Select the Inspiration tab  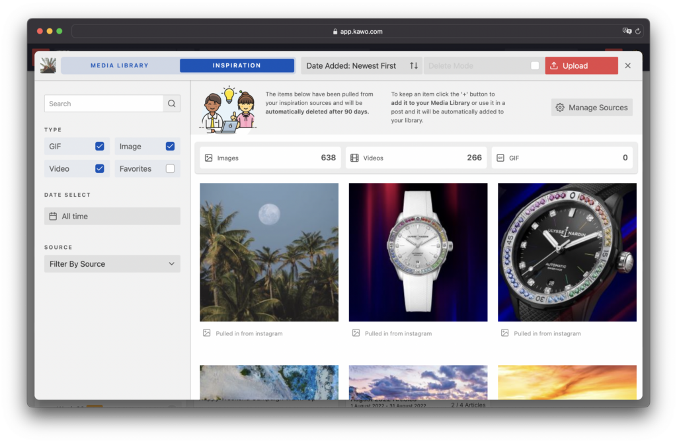point(237,65)
